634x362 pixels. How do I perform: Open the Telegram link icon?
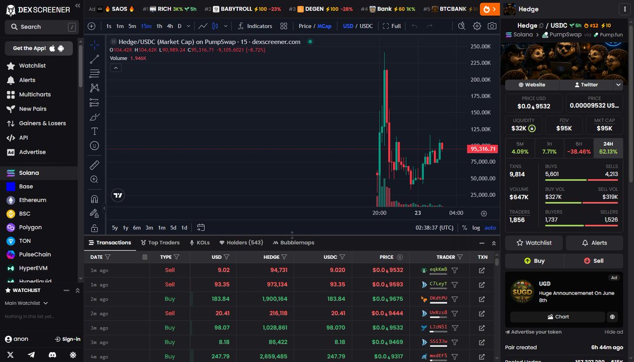click(31, 355)
